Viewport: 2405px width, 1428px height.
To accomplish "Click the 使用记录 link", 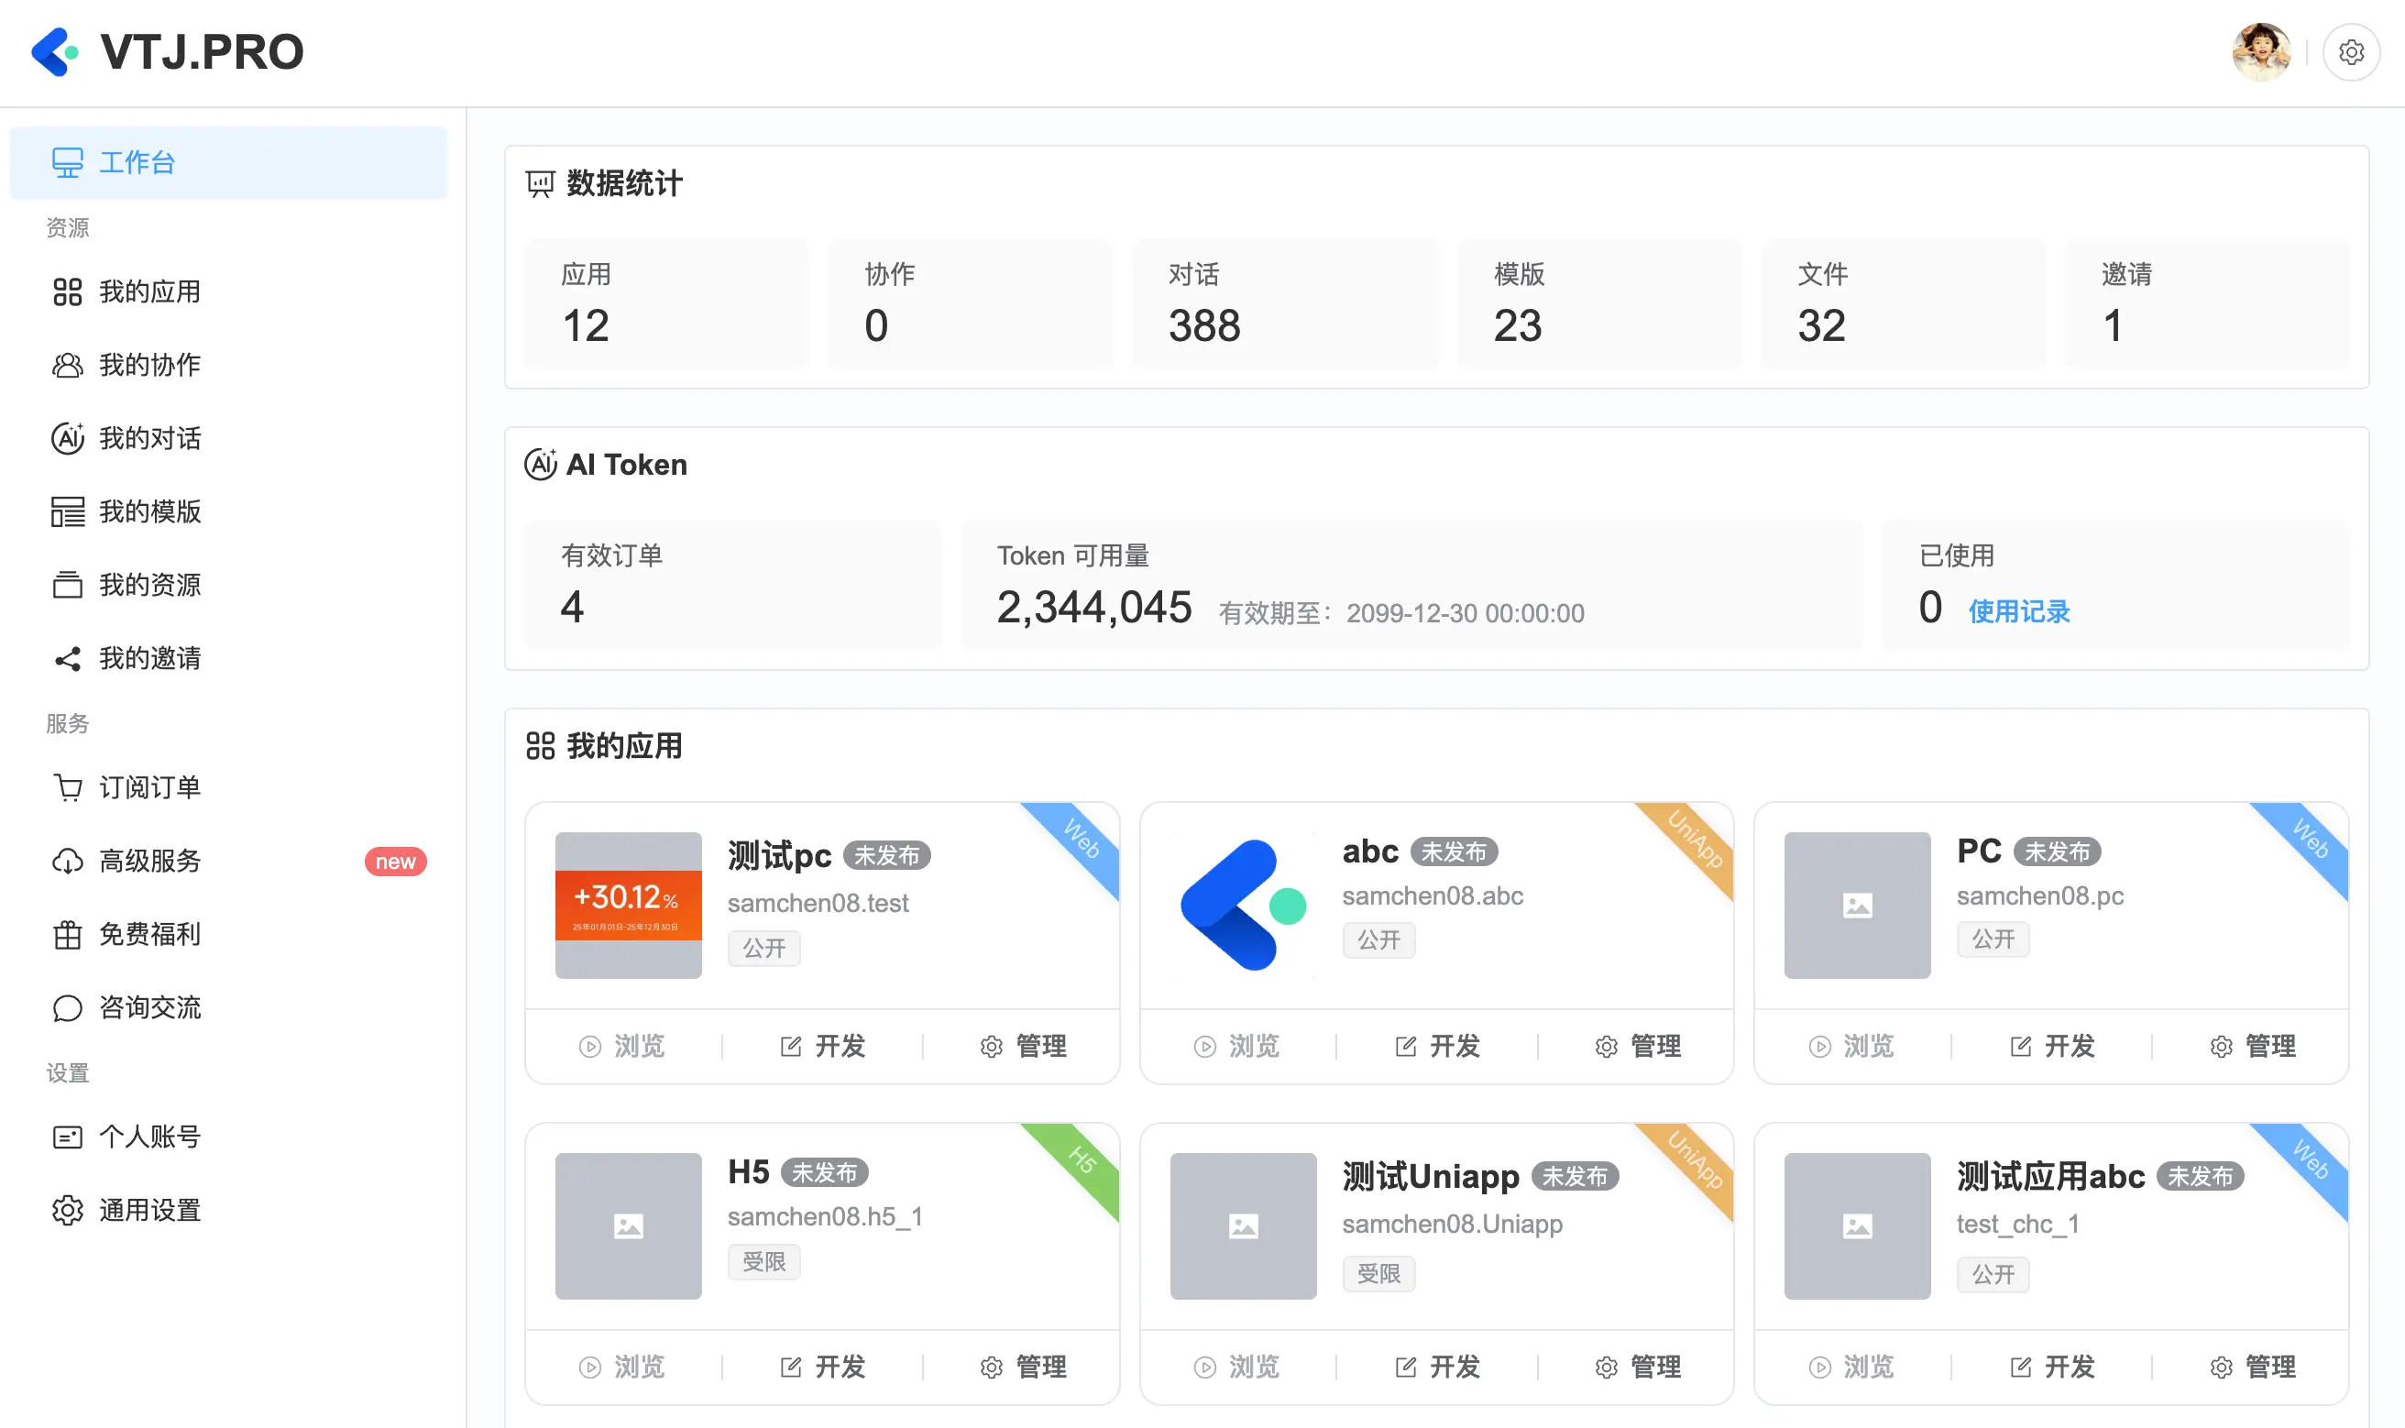I will pyautogui.click(x=2018, y=612).
